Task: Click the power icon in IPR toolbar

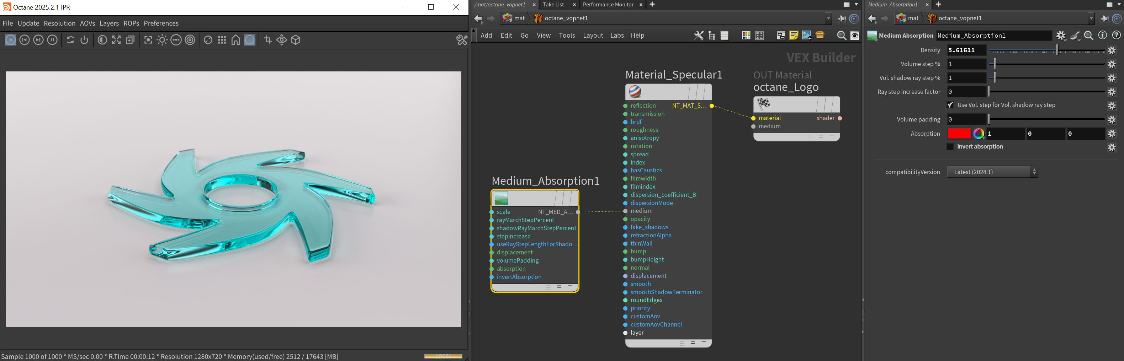Action: pyautogui.click(x=84, y=40)
